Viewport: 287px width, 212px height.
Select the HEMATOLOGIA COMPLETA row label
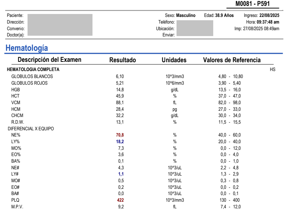tap(33, 70)
